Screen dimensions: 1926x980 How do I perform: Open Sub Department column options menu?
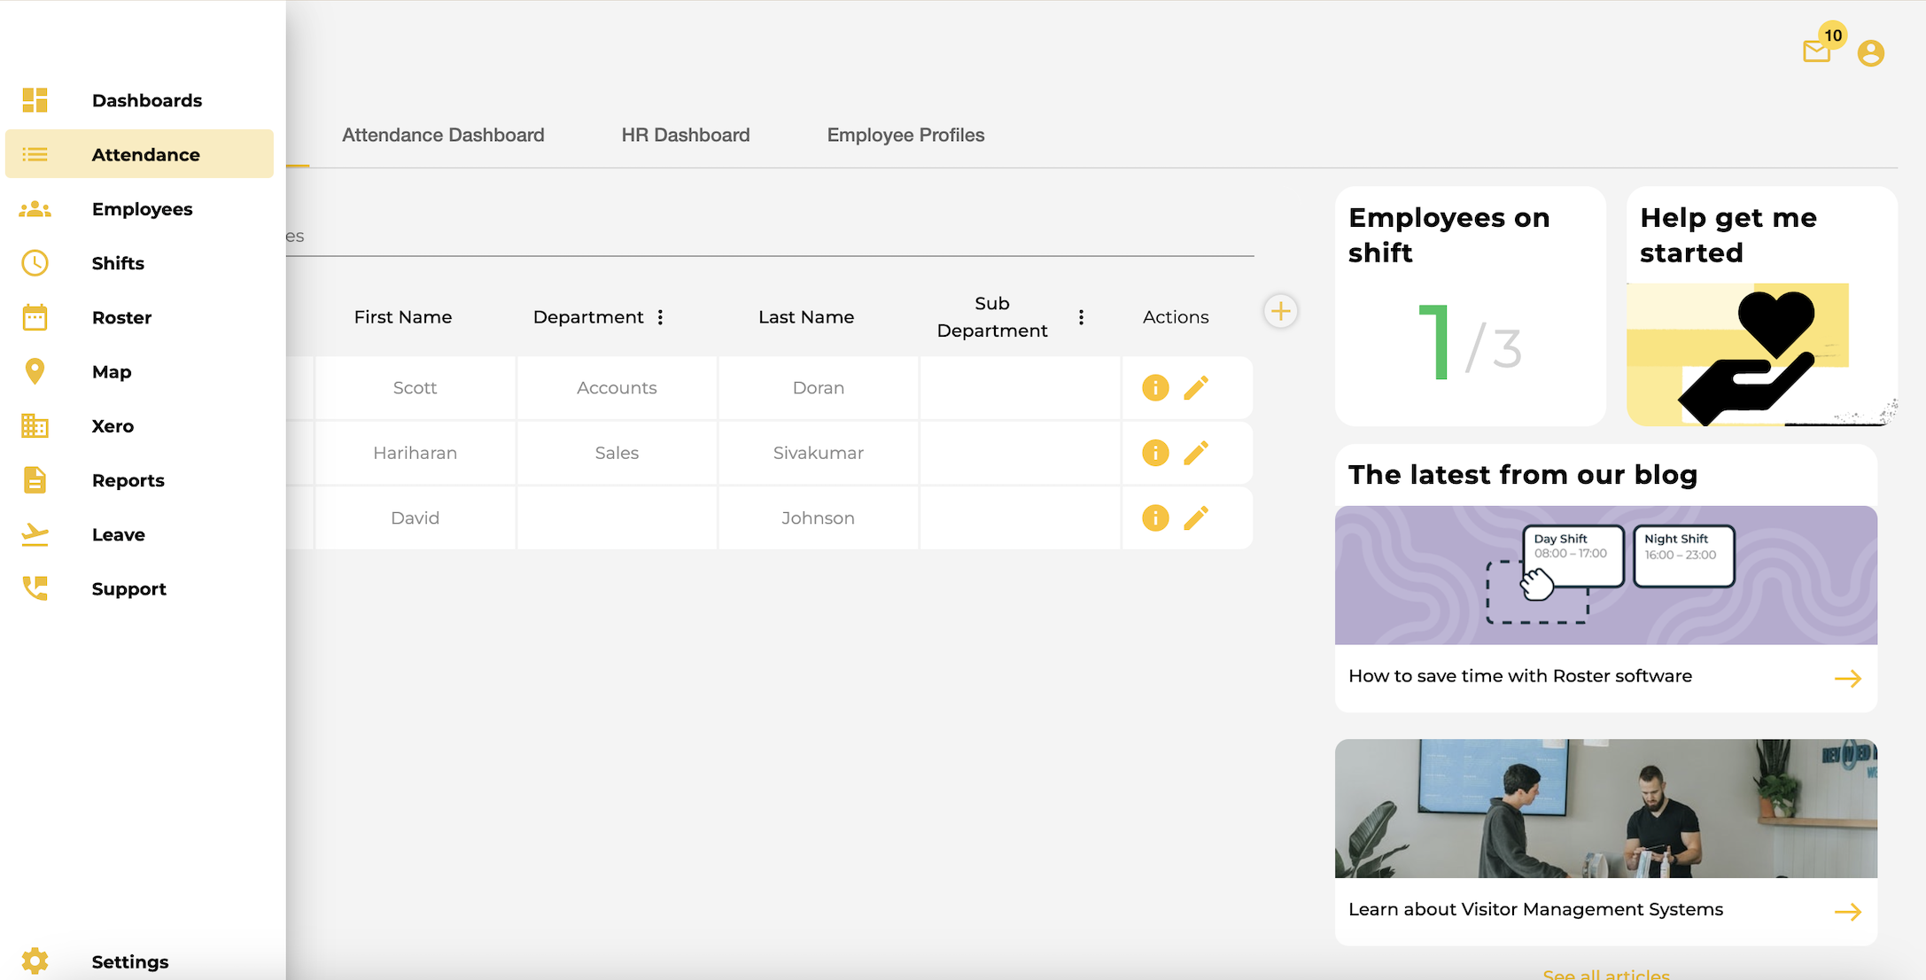tap(1081, 317)
